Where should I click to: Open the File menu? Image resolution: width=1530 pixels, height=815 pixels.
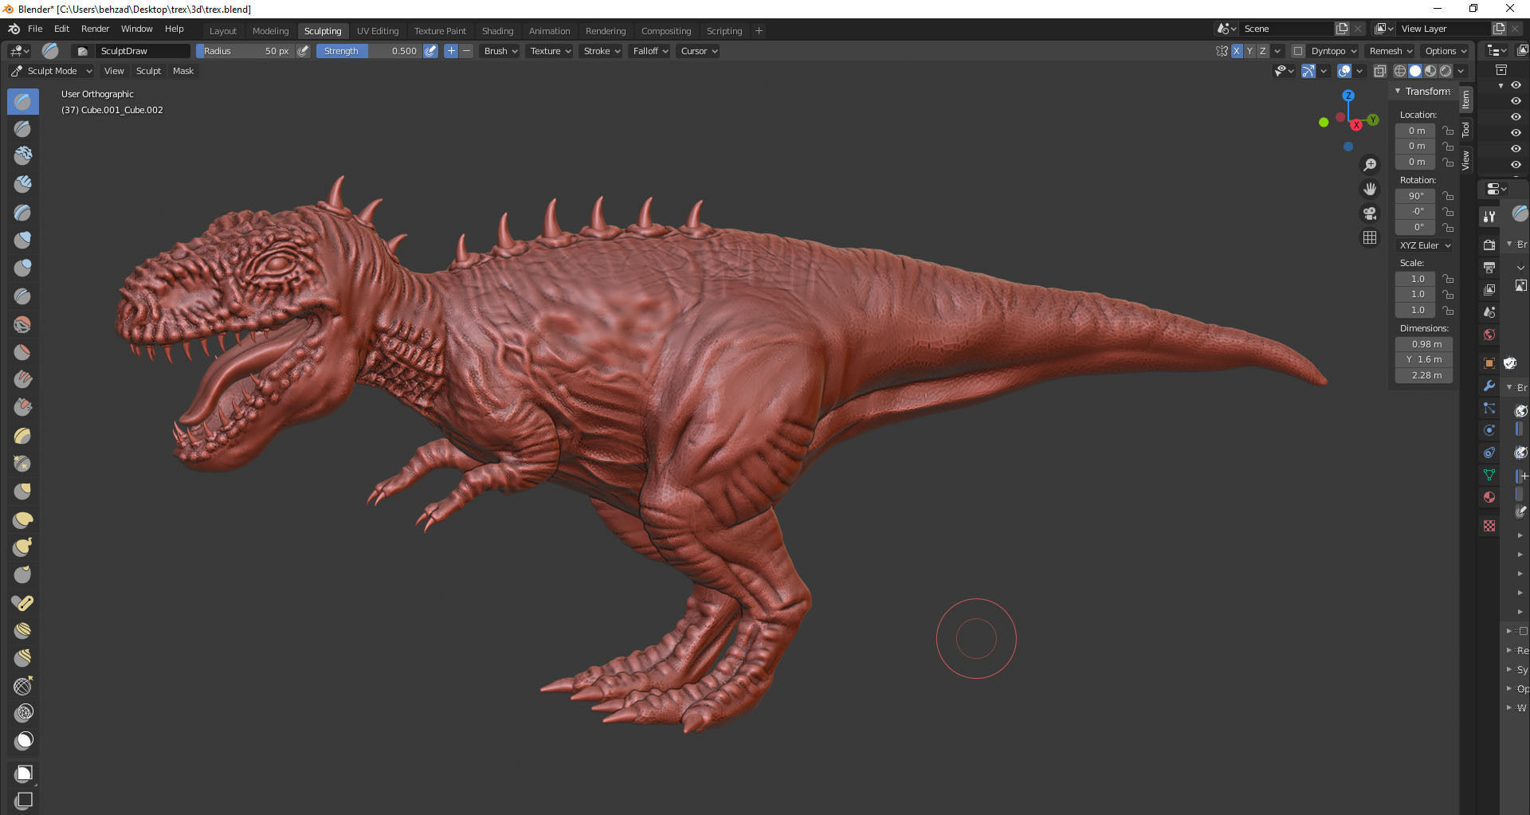35,29
